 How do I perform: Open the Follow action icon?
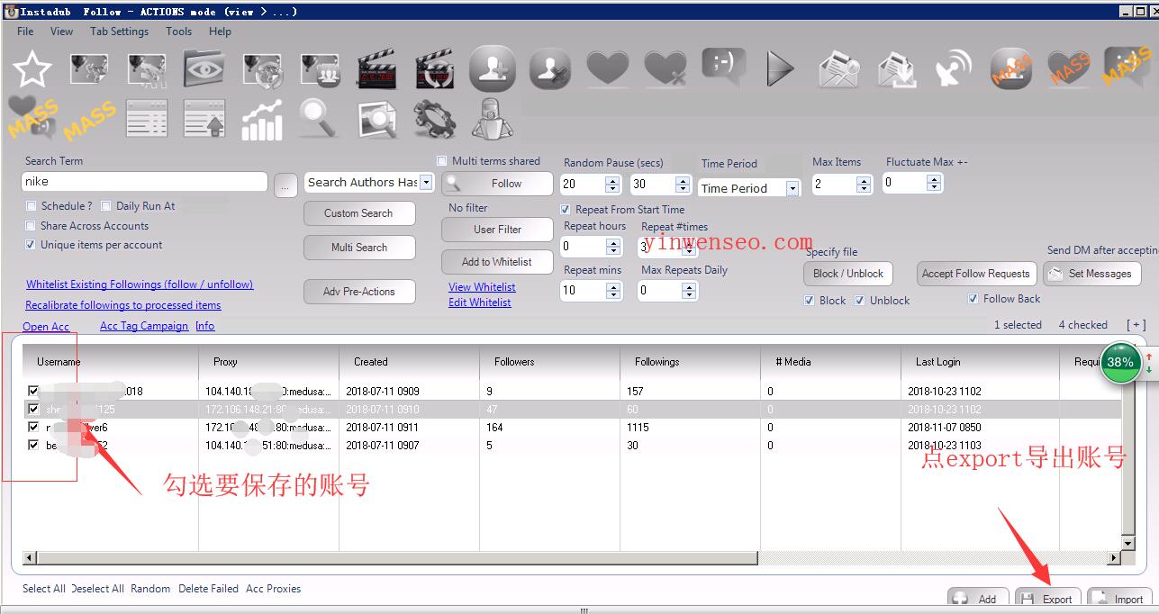point(492,68)
